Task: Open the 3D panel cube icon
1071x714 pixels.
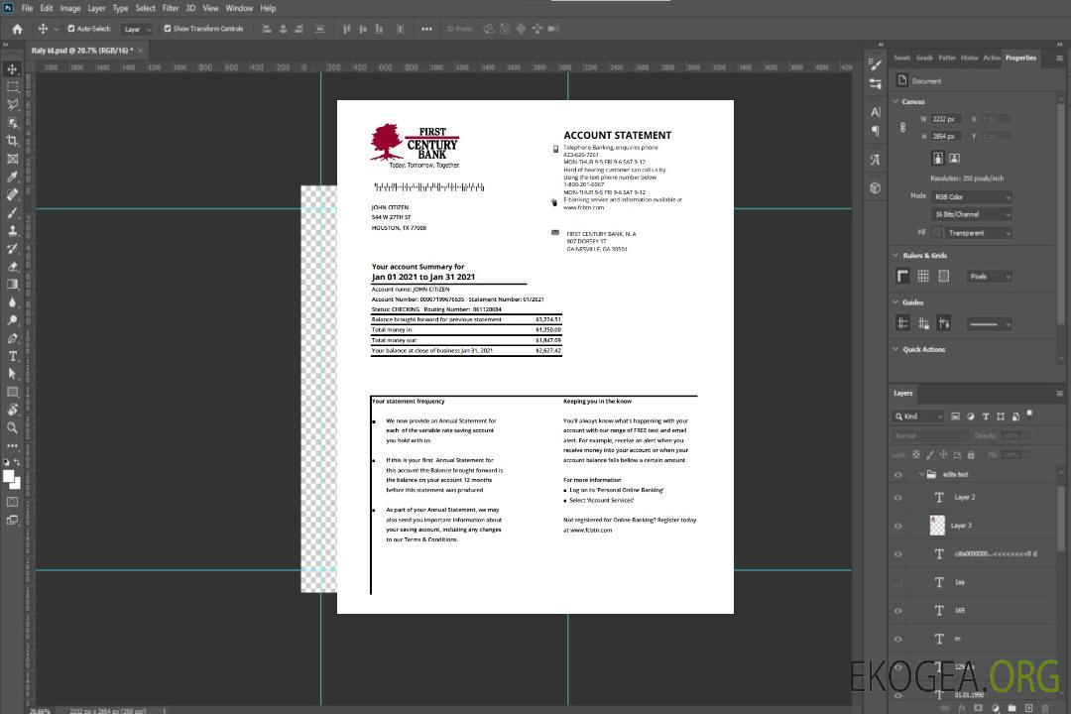Action: point(876,187)
